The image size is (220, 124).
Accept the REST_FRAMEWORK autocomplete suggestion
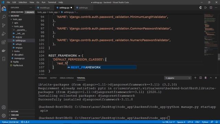click(102, 68)
